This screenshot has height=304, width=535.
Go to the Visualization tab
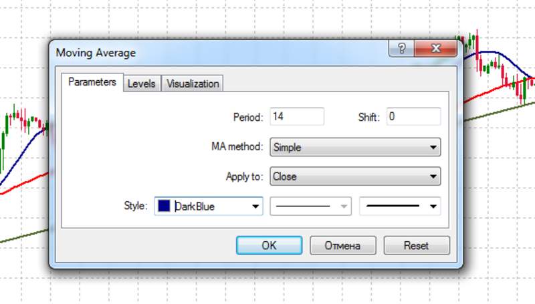[x=193, y=84]
